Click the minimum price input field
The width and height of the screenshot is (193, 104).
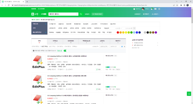point(115,28)
